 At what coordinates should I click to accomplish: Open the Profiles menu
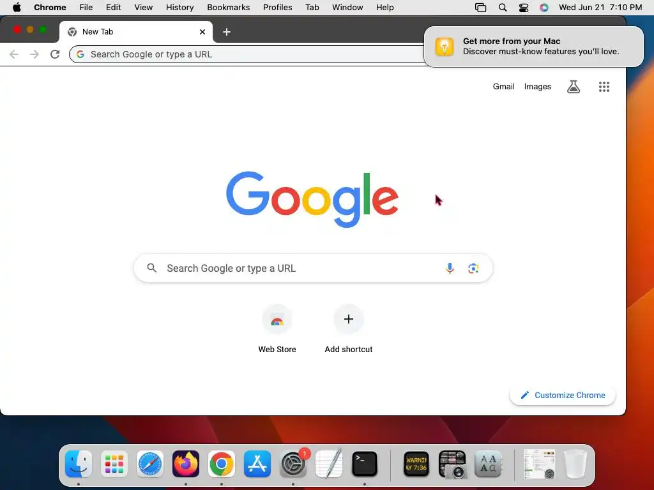[277, 8]
